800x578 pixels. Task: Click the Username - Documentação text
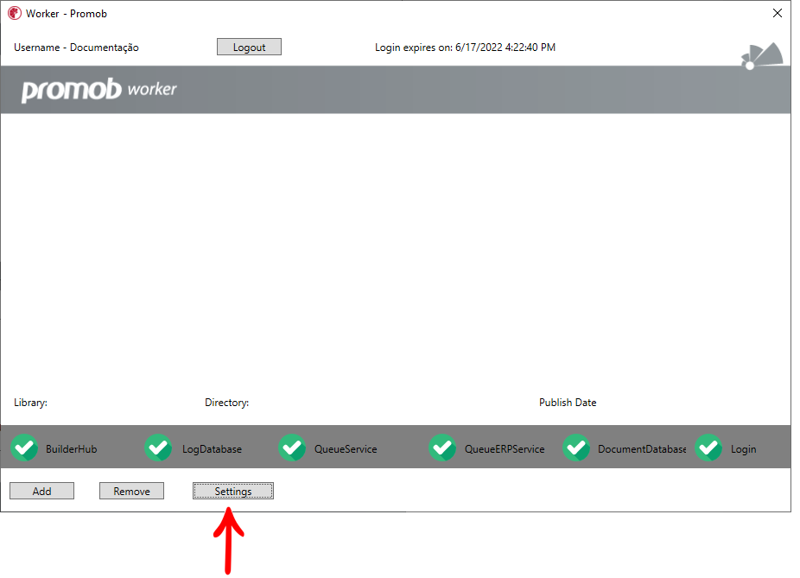pos(76,48)
